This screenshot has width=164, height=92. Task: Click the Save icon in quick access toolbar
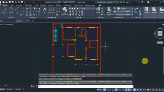tap(10, 2)
